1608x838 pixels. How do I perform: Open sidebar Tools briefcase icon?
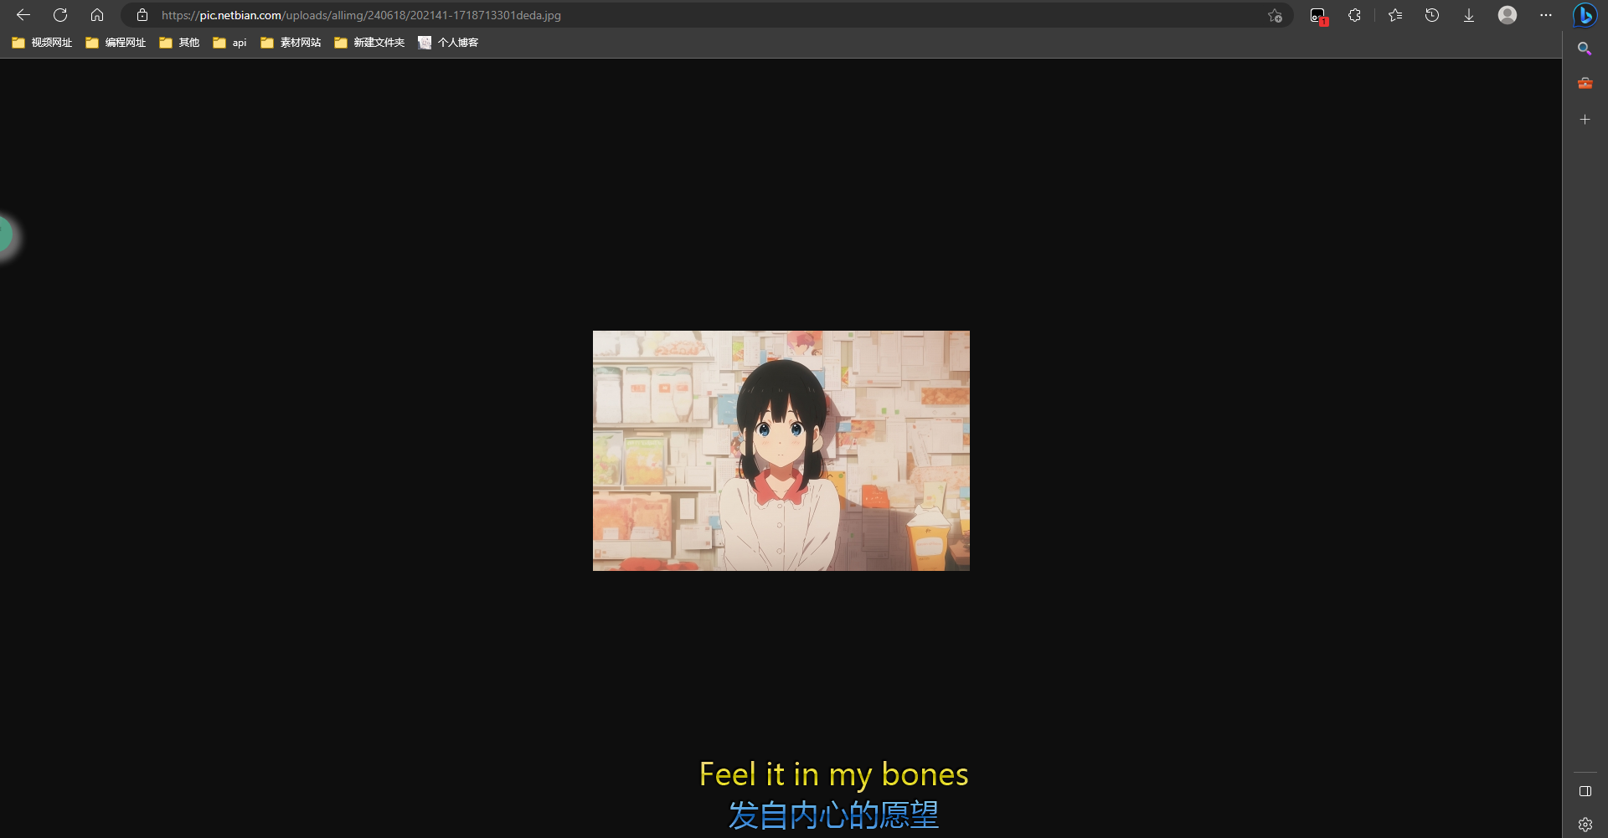(1585, 83)
